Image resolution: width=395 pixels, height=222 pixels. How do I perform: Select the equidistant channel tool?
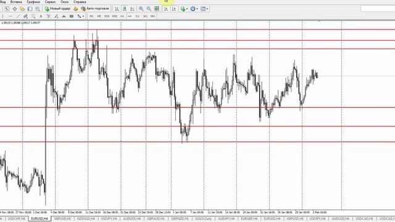point(25,16)
